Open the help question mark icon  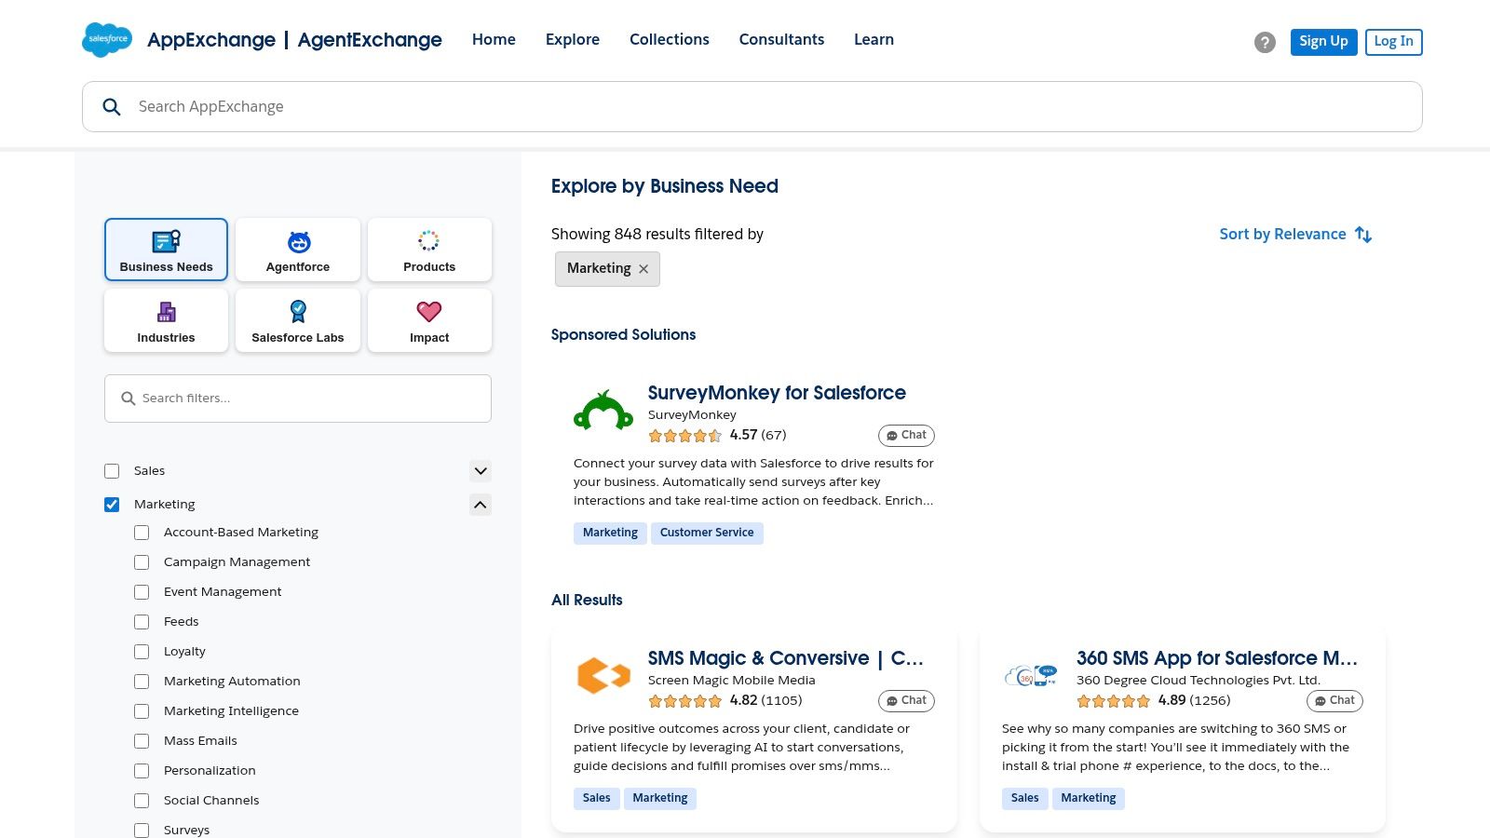tap(1265, 42)
